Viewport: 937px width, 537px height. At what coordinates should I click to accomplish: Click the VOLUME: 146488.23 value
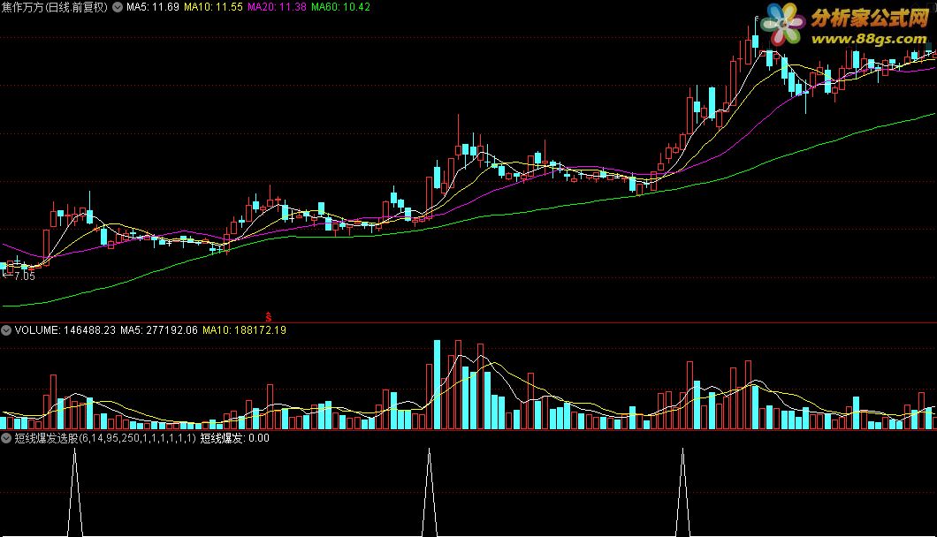click(65, 330)
